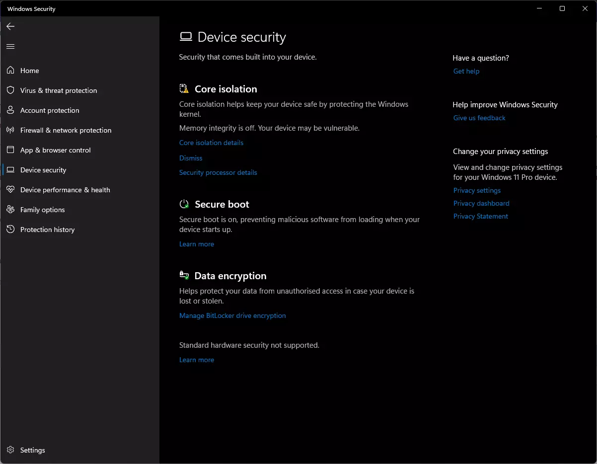Click the Virus & threat protection shield icon
This screenshot has height=464, width=597.
tap(10, 90)
